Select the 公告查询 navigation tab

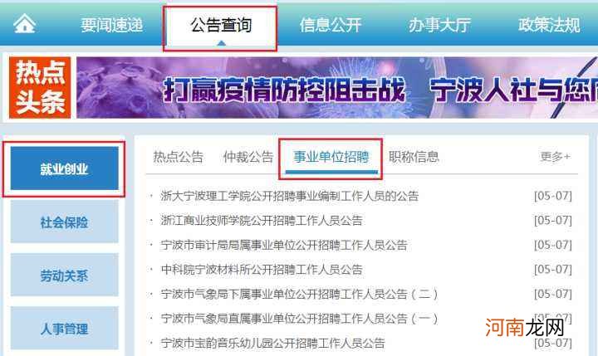(220, 25)
